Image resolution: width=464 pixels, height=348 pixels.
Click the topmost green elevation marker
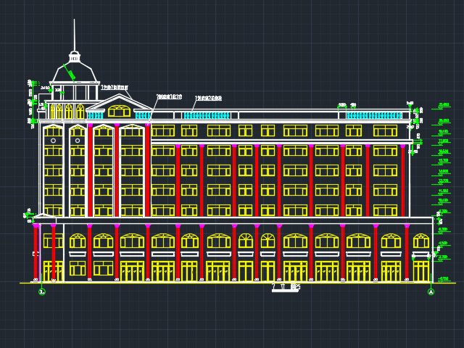[443, 105]
